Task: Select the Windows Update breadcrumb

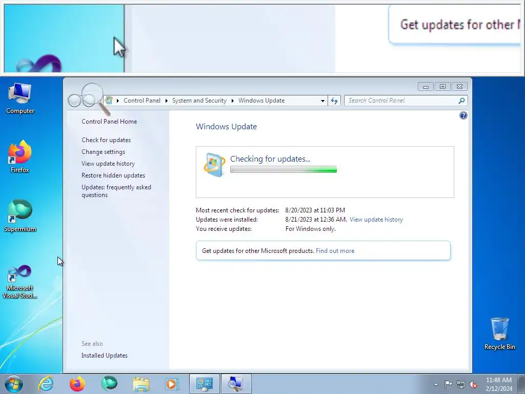Action: coord(261,101)
